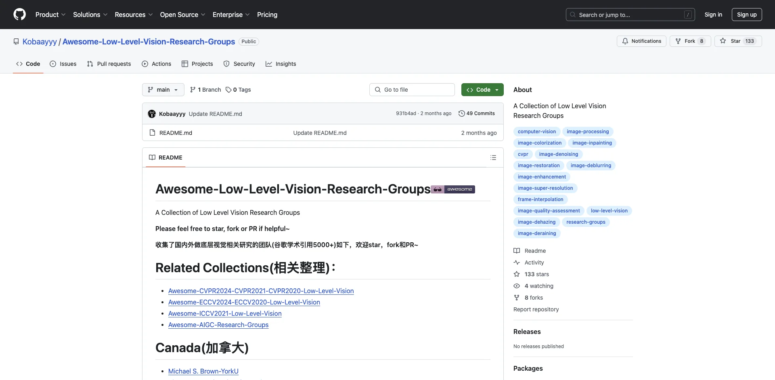Open Awesome-AIGC-Research-Groups link
775x380 pixels.
point(218,325)
